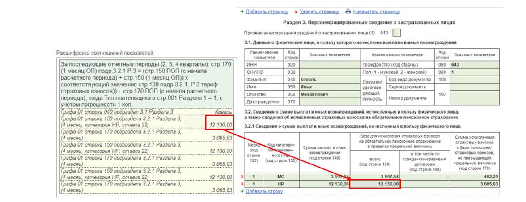Viewport: 526px width, 202px height.
Task: Click the 'Добавить страницу' link
Action: pyautogui.click(x=267, y=12)
